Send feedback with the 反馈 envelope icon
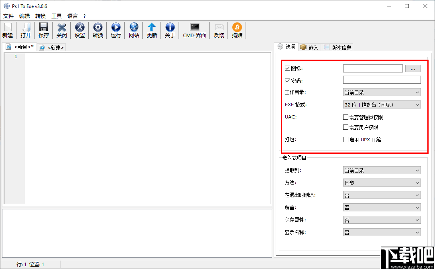The image size is (435, 269). (x=219, y=30)
